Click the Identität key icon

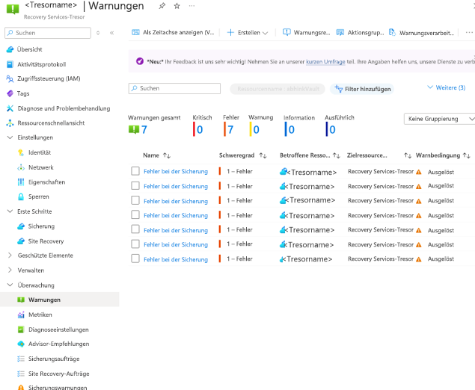[21, 152]
